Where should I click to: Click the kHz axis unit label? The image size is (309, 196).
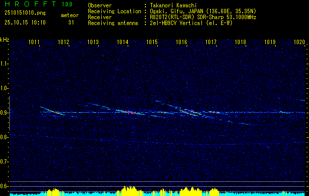click(x=4, y=40)
